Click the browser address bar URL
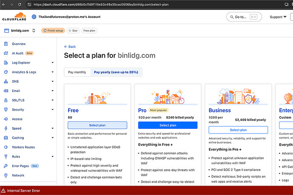Screen dimensions: 293x195 pyautogui.click(x=101, y=5)
